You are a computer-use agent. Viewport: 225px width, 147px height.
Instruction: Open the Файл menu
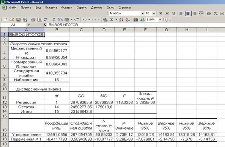(13, 8)
